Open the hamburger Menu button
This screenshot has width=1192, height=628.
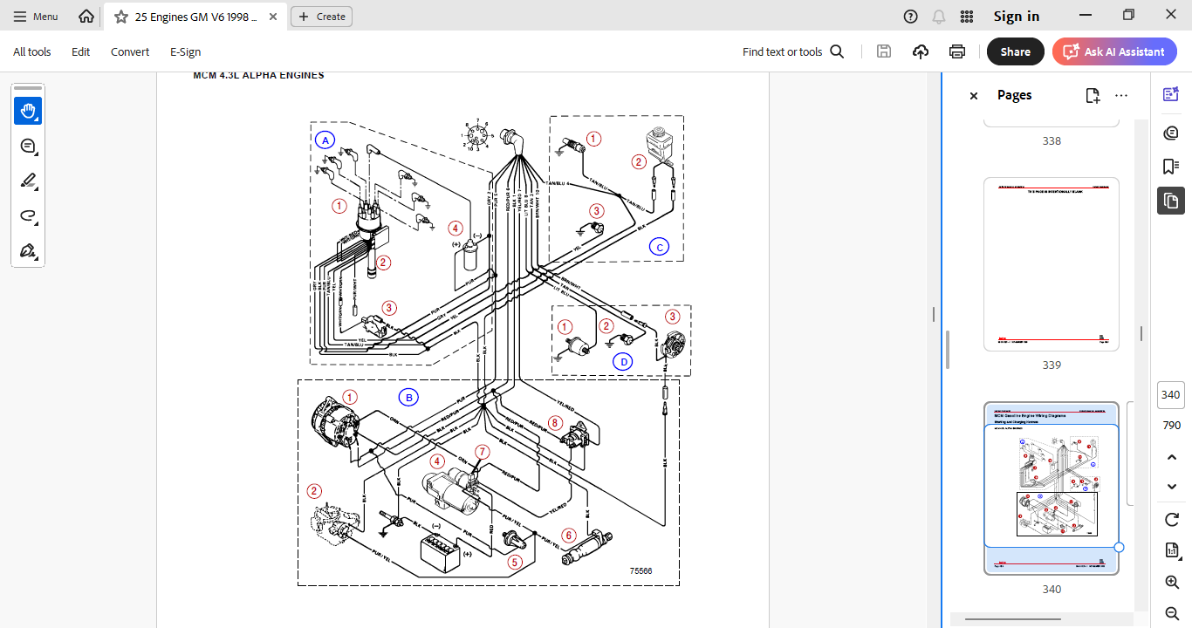tap(36, 17)
